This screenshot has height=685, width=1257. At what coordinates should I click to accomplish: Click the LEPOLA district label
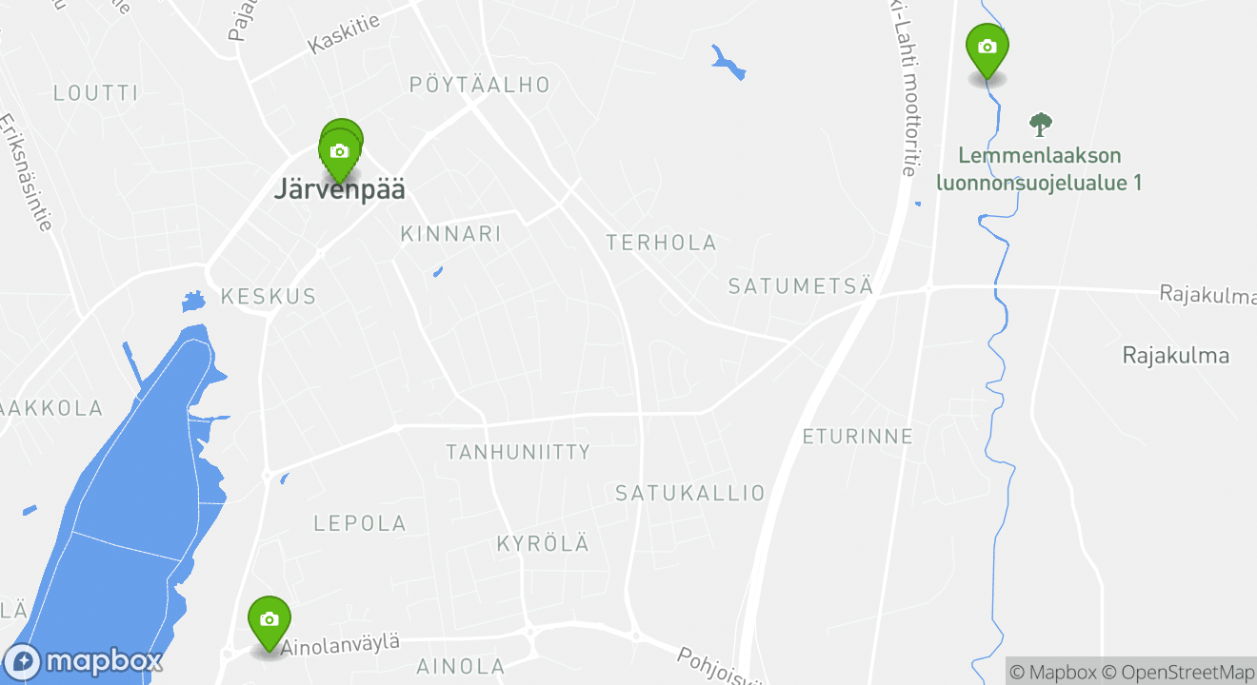360,523
